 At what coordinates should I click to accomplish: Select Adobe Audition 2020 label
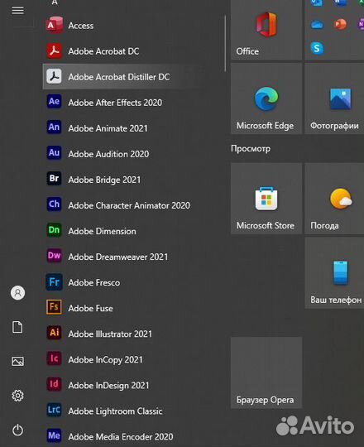[x=108, y=154]
